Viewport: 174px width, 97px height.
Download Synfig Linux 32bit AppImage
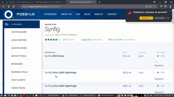click(x=60, y=72)
